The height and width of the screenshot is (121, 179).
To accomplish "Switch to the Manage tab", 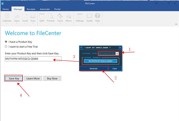I will tap(18, 9).
